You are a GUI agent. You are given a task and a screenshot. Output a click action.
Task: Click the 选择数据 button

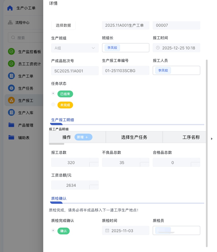tap(63, 25)
